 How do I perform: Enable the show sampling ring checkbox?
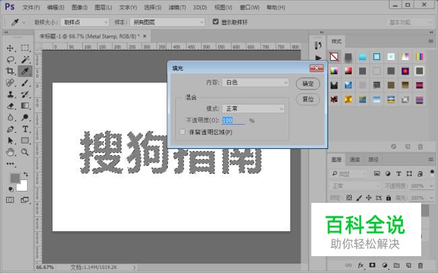[x=216, y=22]
